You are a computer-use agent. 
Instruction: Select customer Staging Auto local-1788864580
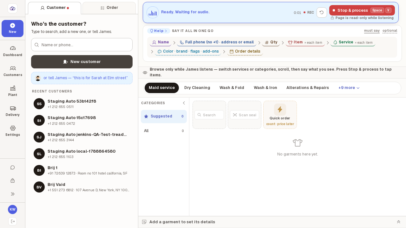[x=82, y=154]
